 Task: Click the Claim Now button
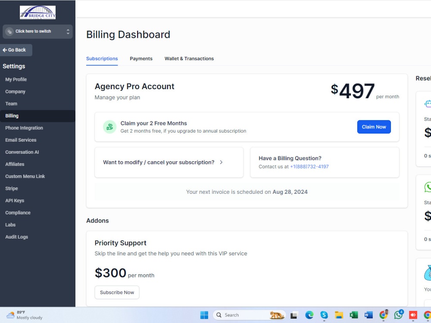374,127
